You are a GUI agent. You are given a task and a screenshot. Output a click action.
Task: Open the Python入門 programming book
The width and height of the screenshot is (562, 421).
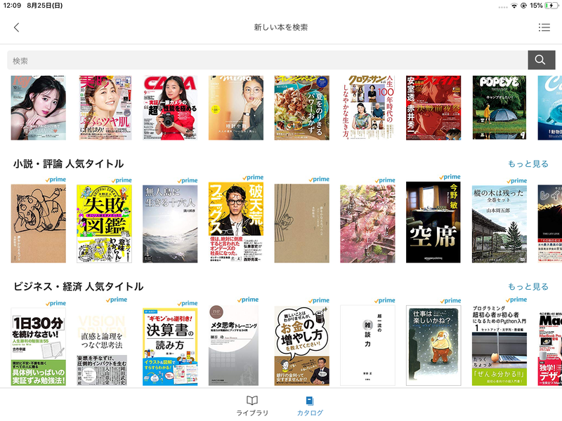499,345
